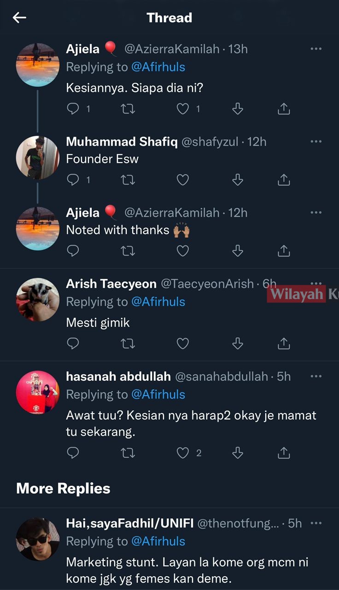
Task: Reply to hasanah abdullah's tweet
Action: point(73,453)
